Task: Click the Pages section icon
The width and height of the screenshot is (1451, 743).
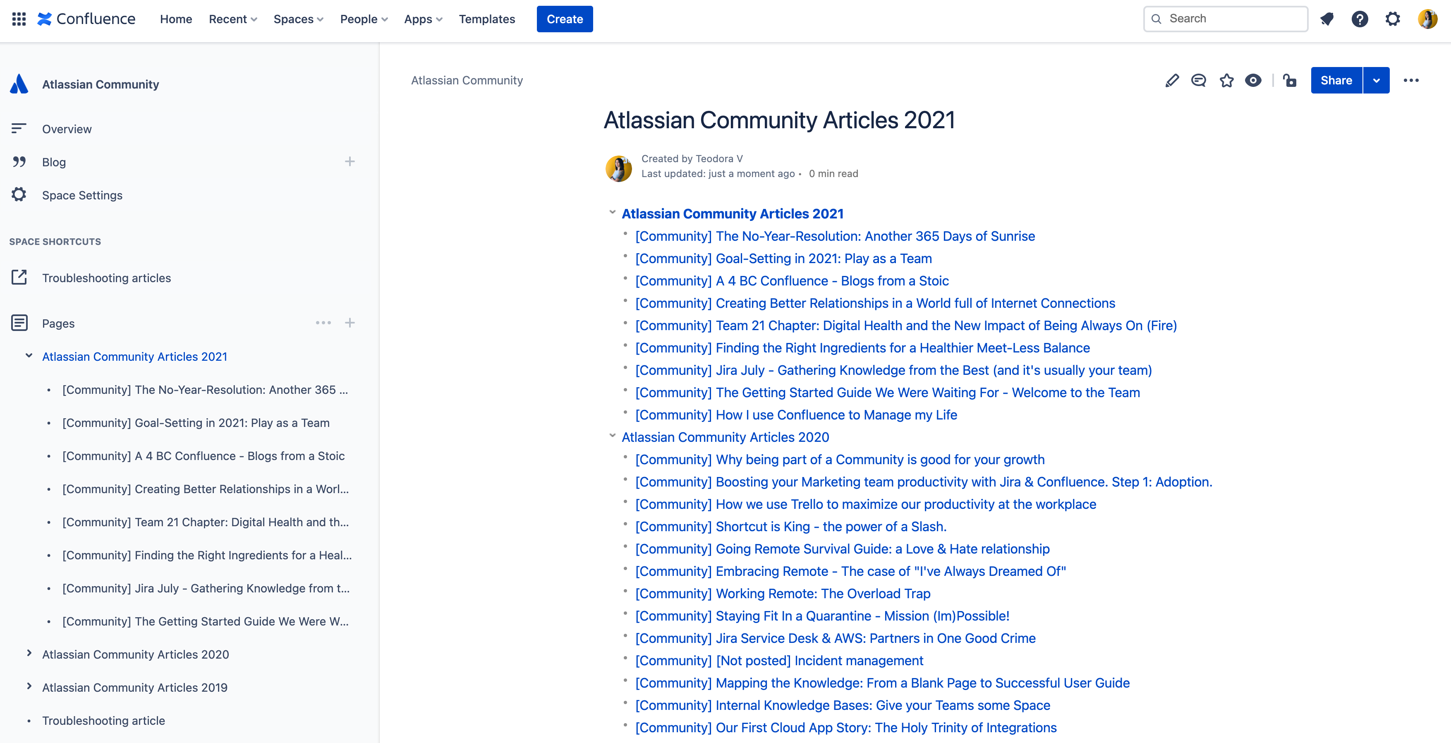Action: coord(19,324)
